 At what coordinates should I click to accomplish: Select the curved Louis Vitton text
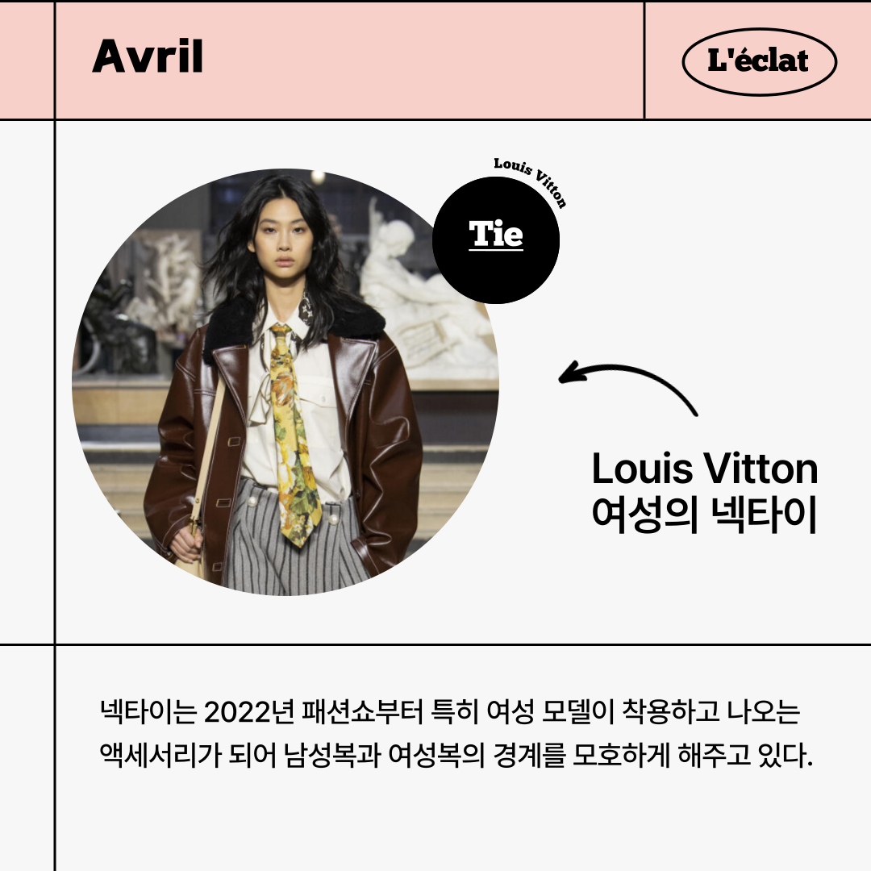tap(531, 181)
